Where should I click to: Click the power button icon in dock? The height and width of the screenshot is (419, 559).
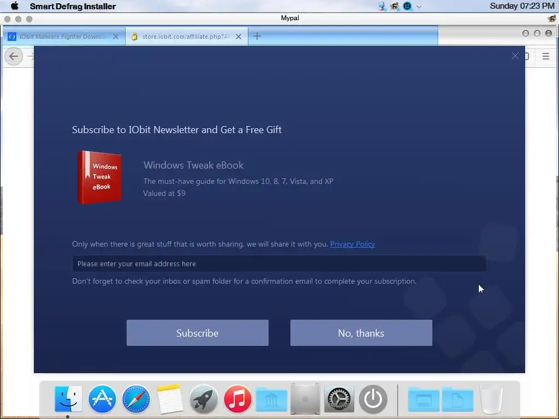click(373, 399)
